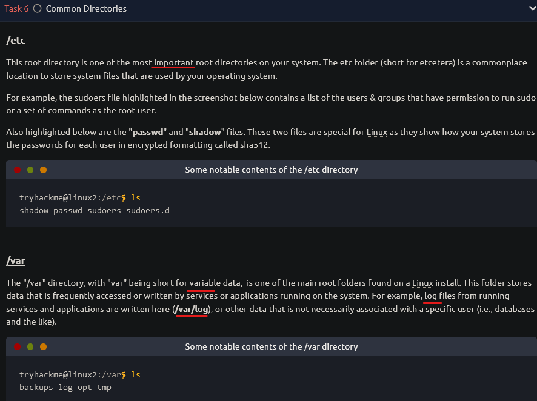Click green dot on /var terminal window

30,346
